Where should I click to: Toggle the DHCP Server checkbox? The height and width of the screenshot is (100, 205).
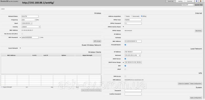[x=125, y=59]
